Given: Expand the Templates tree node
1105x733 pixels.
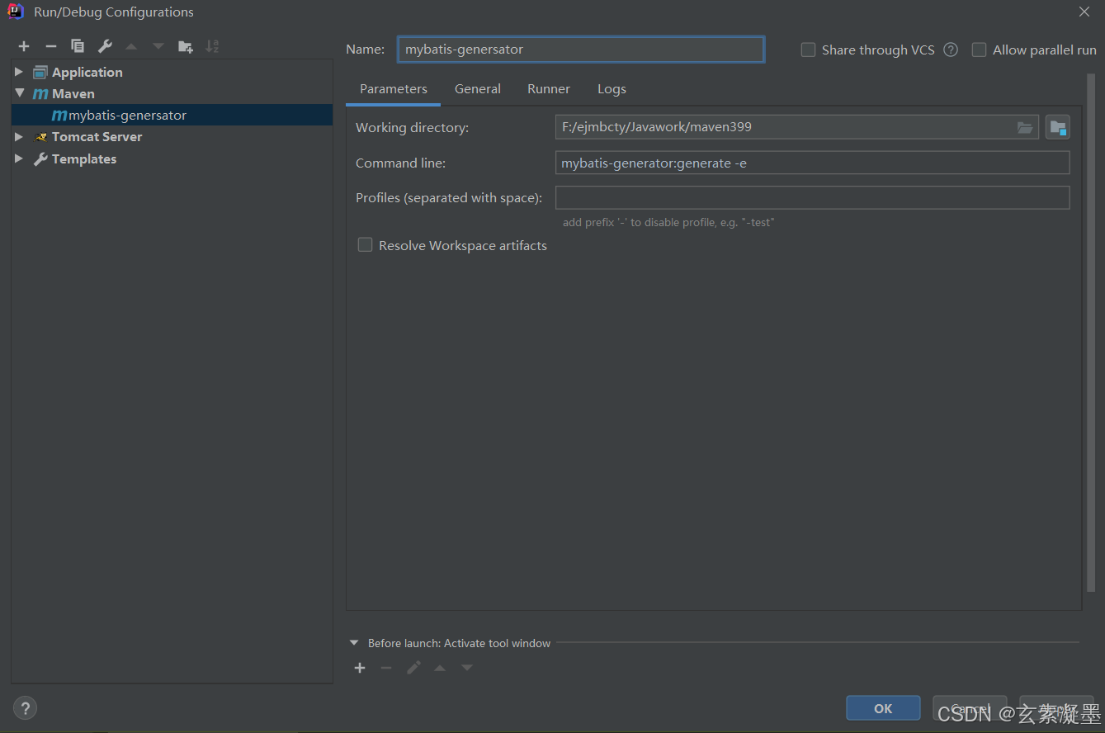Looking at the screenshot, I should pyautogui.click(x=19, y=158).
